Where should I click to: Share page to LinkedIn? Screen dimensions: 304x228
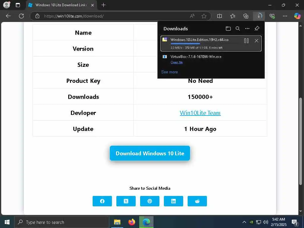point(173,201)
